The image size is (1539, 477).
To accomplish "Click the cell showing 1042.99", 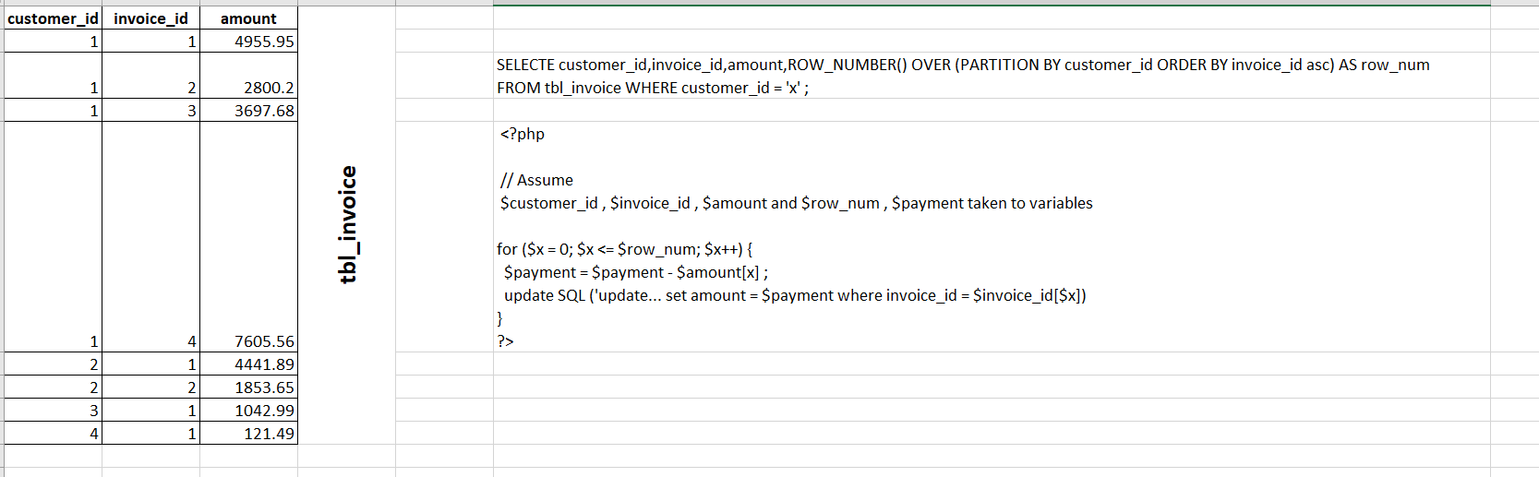I will tap(248, 411).
